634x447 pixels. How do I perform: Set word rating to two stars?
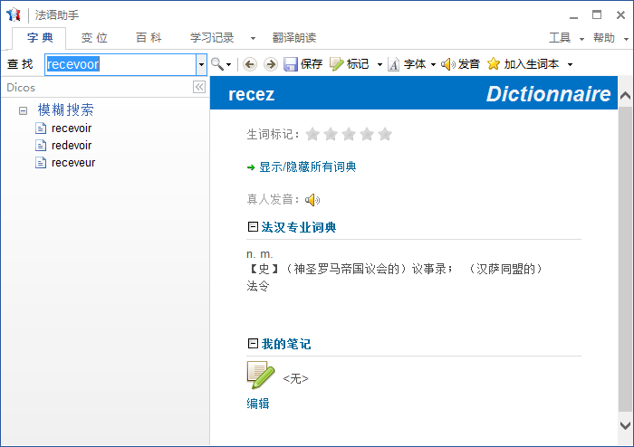(331, 134)
